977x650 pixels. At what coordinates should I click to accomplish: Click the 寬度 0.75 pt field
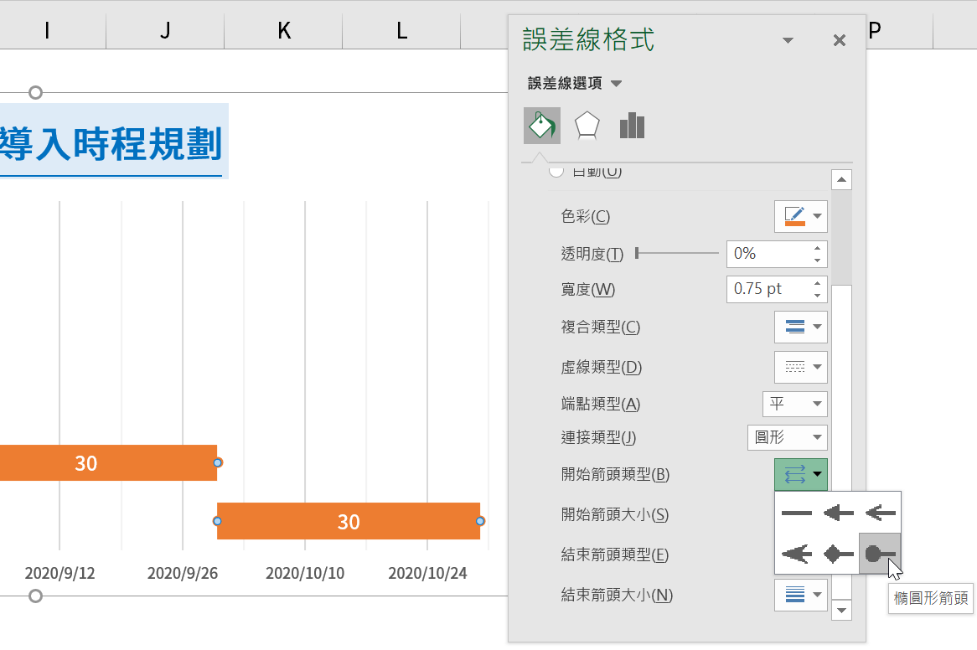coord(768,290)
